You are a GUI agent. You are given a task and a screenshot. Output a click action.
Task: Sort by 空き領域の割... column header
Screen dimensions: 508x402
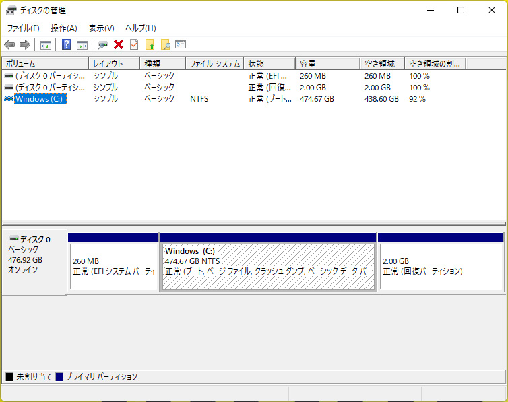pyautogui.click(x=435, y=63)
